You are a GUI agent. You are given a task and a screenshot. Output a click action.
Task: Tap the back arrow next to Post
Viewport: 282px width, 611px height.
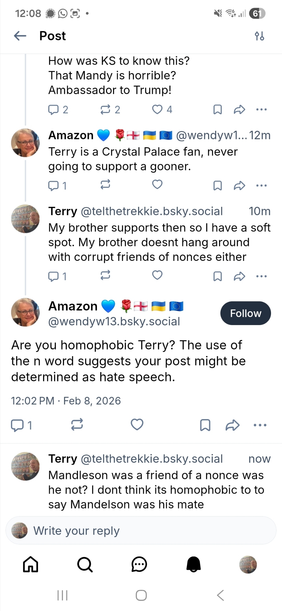pos(20,36)
